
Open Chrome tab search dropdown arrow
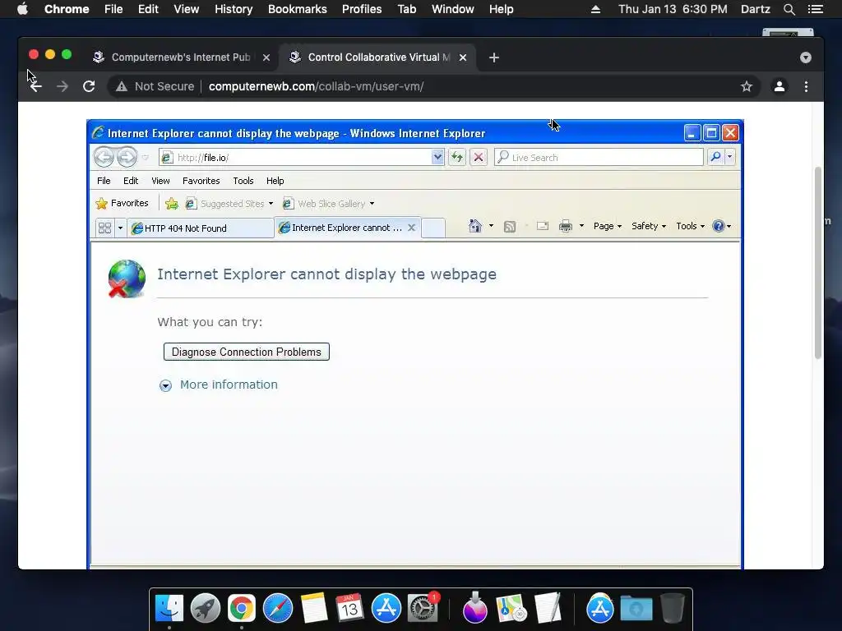point(806,58)
